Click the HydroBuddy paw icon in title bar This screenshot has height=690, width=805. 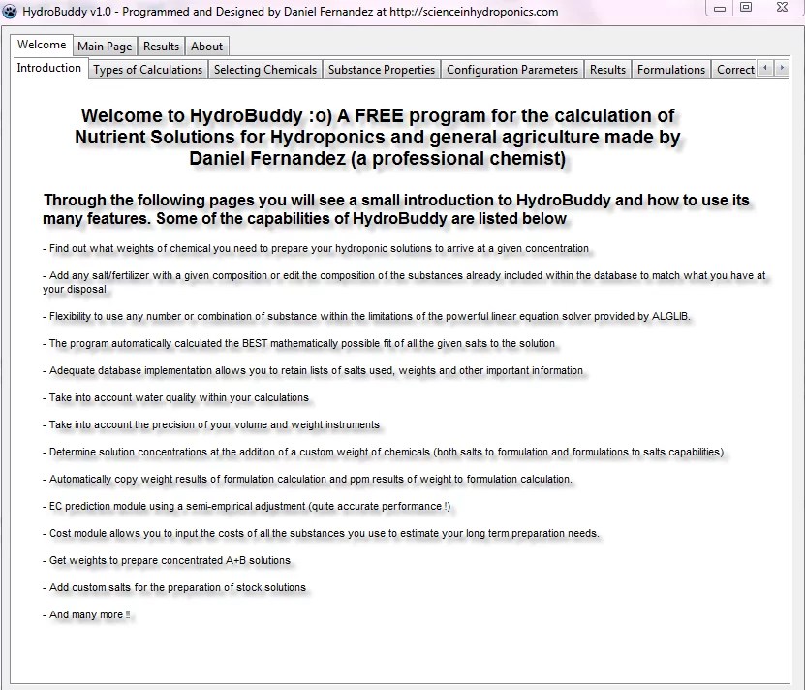[10, 11]
